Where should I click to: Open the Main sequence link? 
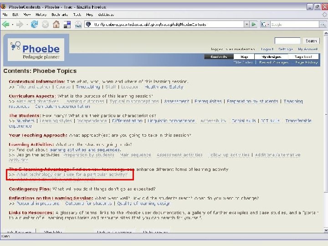(136, 155)
